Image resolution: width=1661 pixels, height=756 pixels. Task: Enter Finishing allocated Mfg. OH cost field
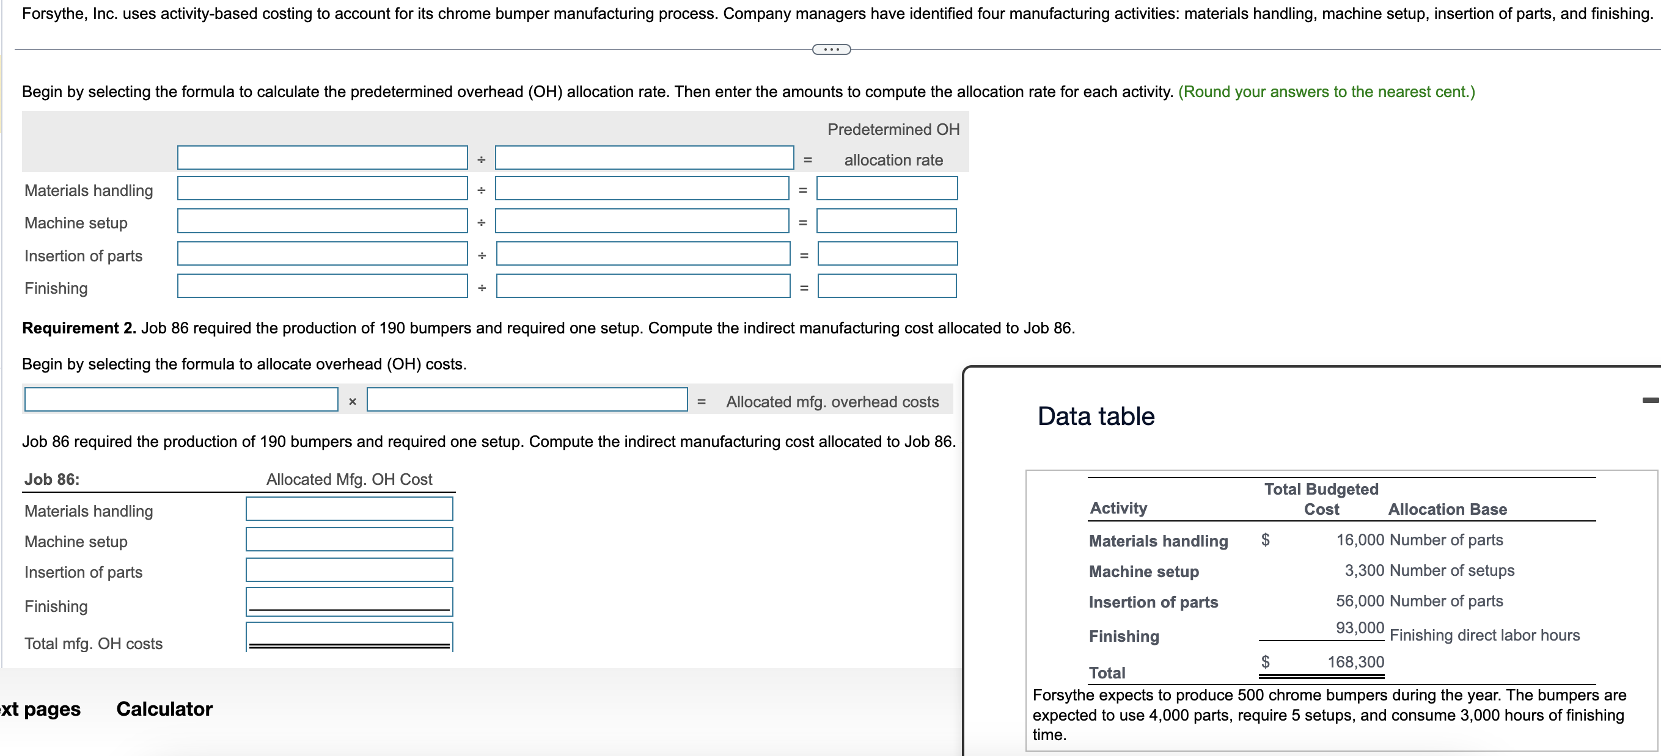(349, 600)
